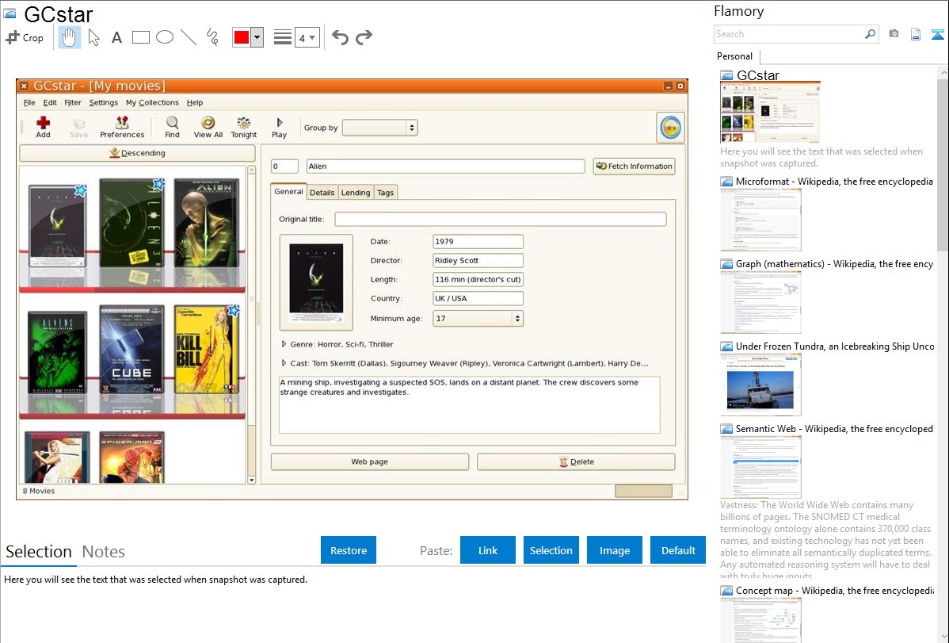Open the My Collections menu
This screenshot has height=643, width=949.
tap(152, 102)
